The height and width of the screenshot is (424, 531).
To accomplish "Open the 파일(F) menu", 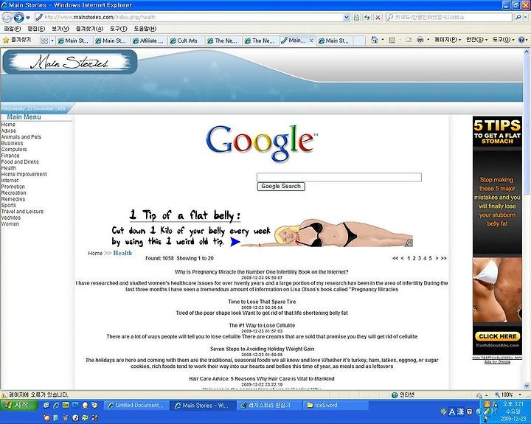I will pos(13,29).
